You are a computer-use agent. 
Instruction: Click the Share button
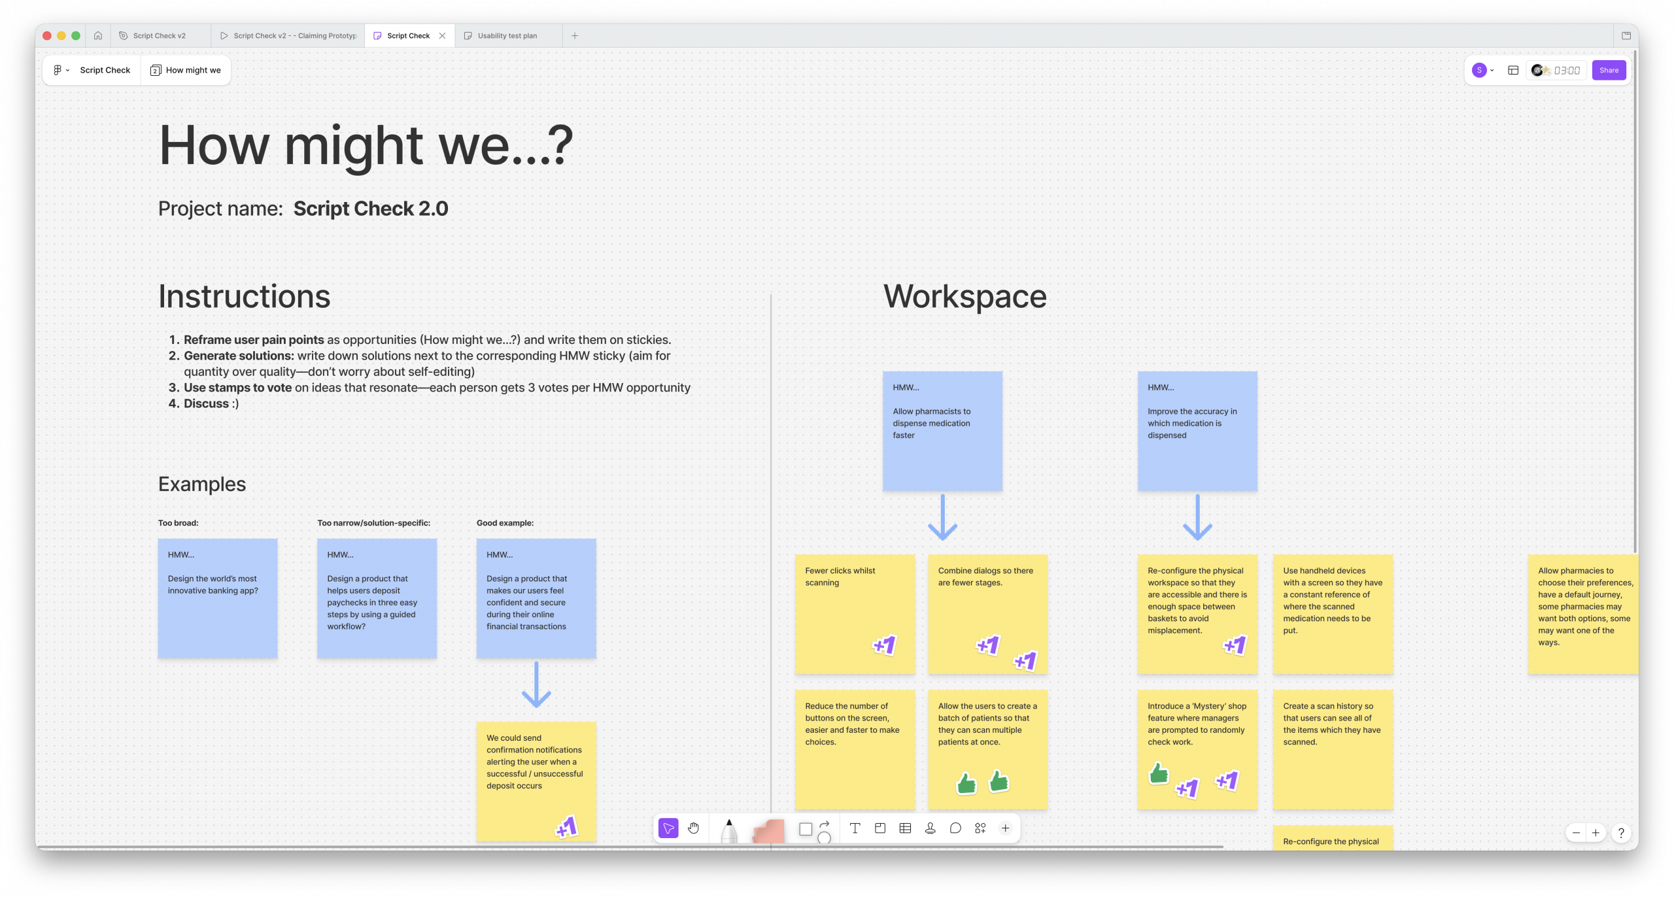[x=1609, y=70]
